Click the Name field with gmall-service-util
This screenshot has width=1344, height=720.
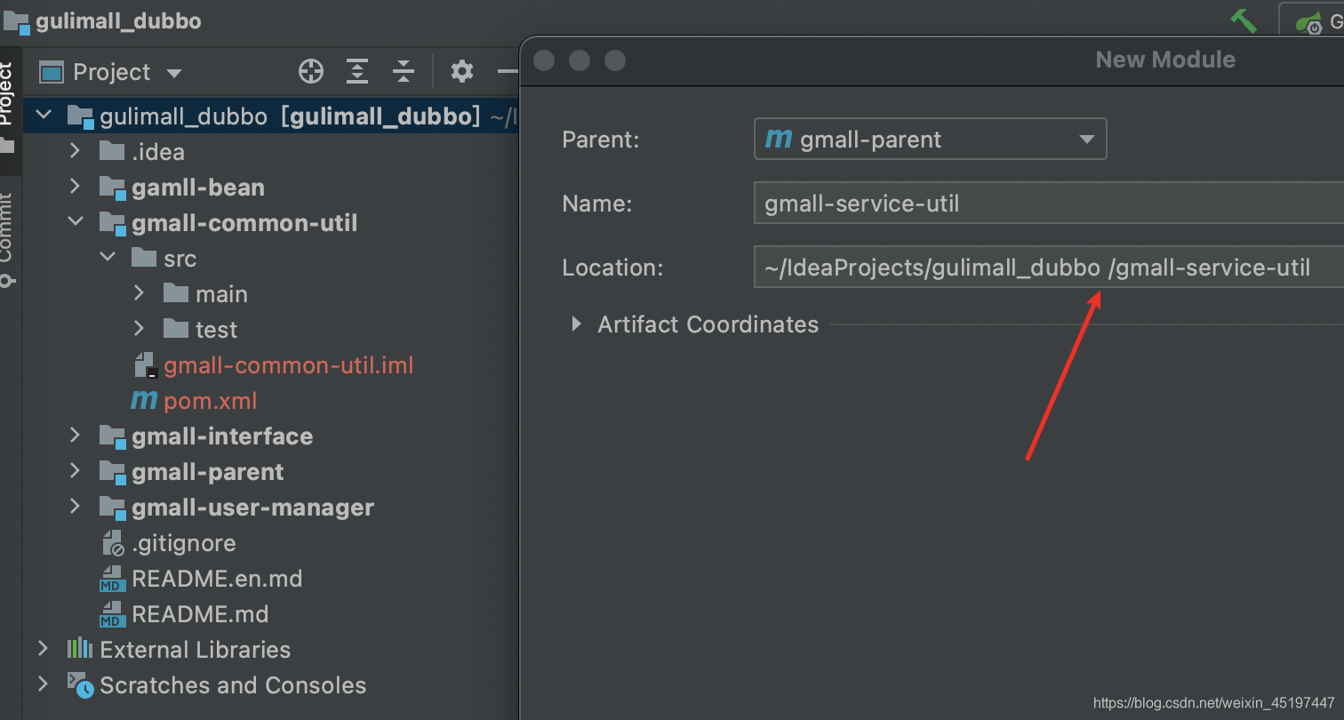point(1049,204)
